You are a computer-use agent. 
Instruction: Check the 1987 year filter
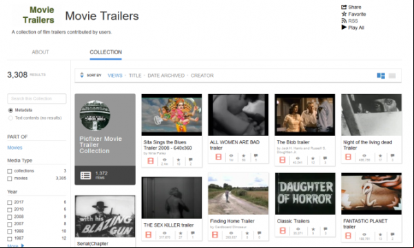click(10, 239)
